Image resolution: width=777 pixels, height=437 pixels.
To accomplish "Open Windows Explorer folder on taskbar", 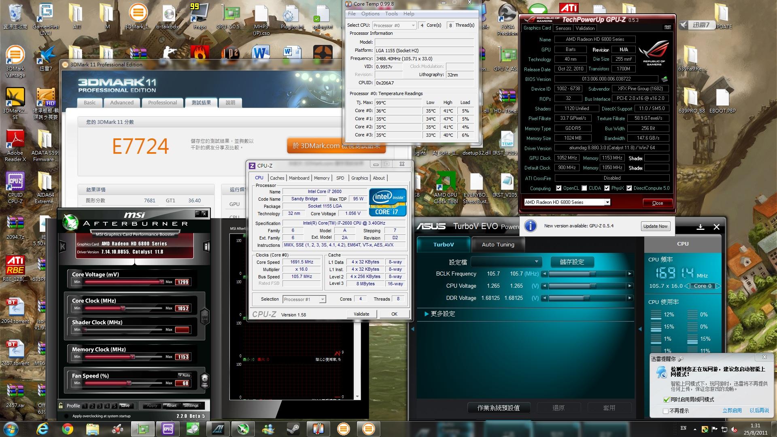I will point(92,429).
